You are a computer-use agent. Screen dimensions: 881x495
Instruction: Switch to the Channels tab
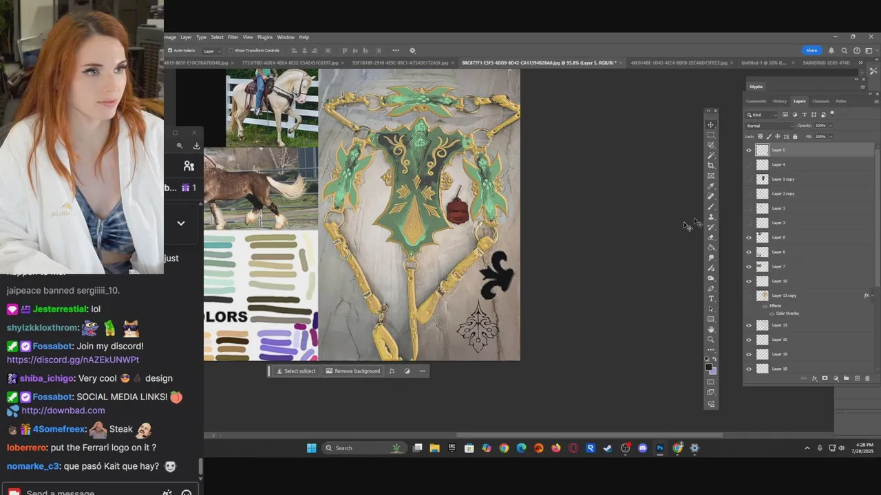(820, 101)
